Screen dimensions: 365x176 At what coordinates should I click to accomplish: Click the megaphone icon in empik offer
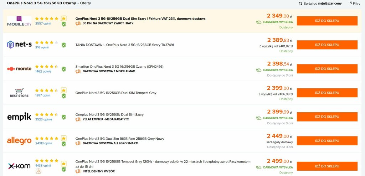78,119
